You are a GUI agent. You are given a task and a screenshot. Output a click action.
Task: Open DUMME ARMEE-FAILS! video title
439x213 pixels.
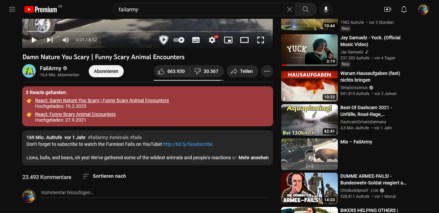click(x=373, y=179)
